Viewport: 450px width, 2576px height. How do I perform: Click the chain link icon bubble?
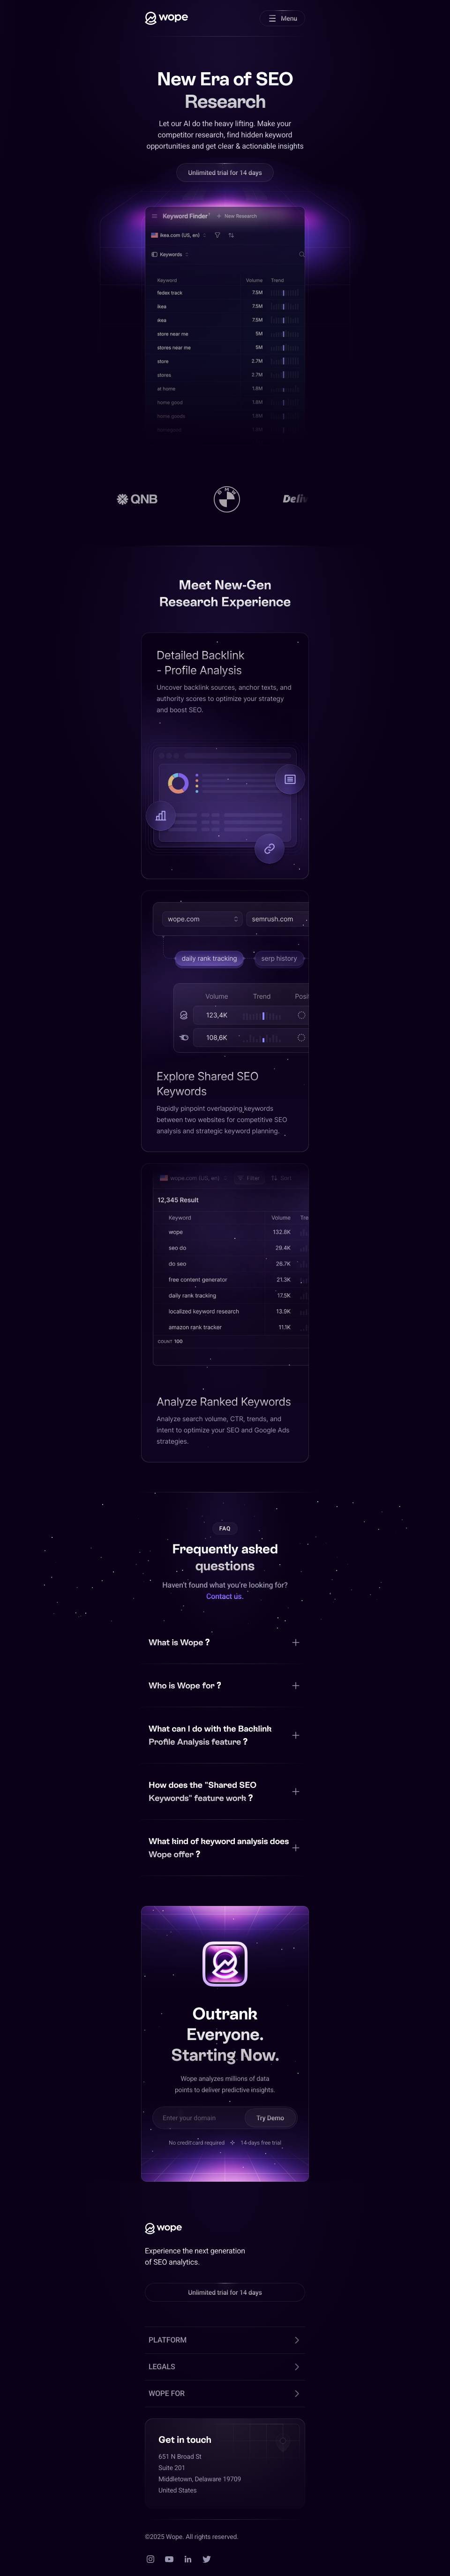coord(269,848)
